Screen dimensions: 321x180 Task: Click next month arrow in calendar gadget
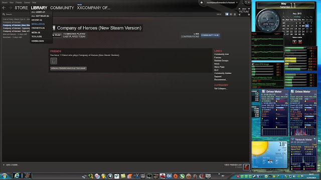coord(300,41)
